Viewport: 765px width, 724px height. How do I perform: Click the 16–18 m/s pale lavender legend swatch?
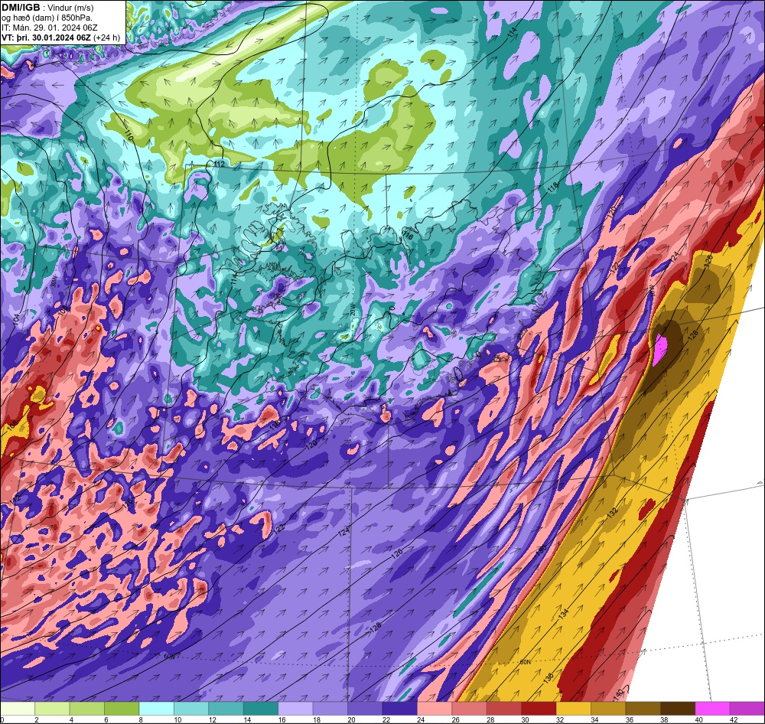click(x=295, y=709)
